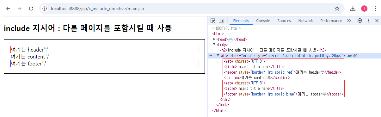This screenshot has width=381, height=117.
Task: Reload the main.jsp page
Action: 31,9
